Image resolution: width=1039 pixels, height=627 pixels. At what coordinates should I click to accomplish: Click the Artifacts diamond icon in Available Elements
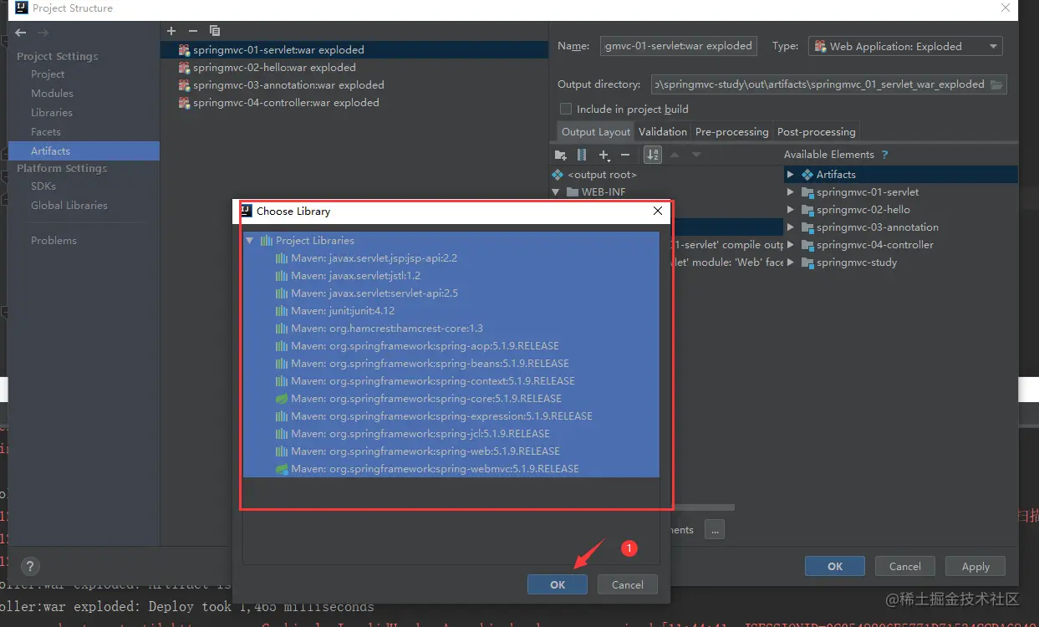807,175
